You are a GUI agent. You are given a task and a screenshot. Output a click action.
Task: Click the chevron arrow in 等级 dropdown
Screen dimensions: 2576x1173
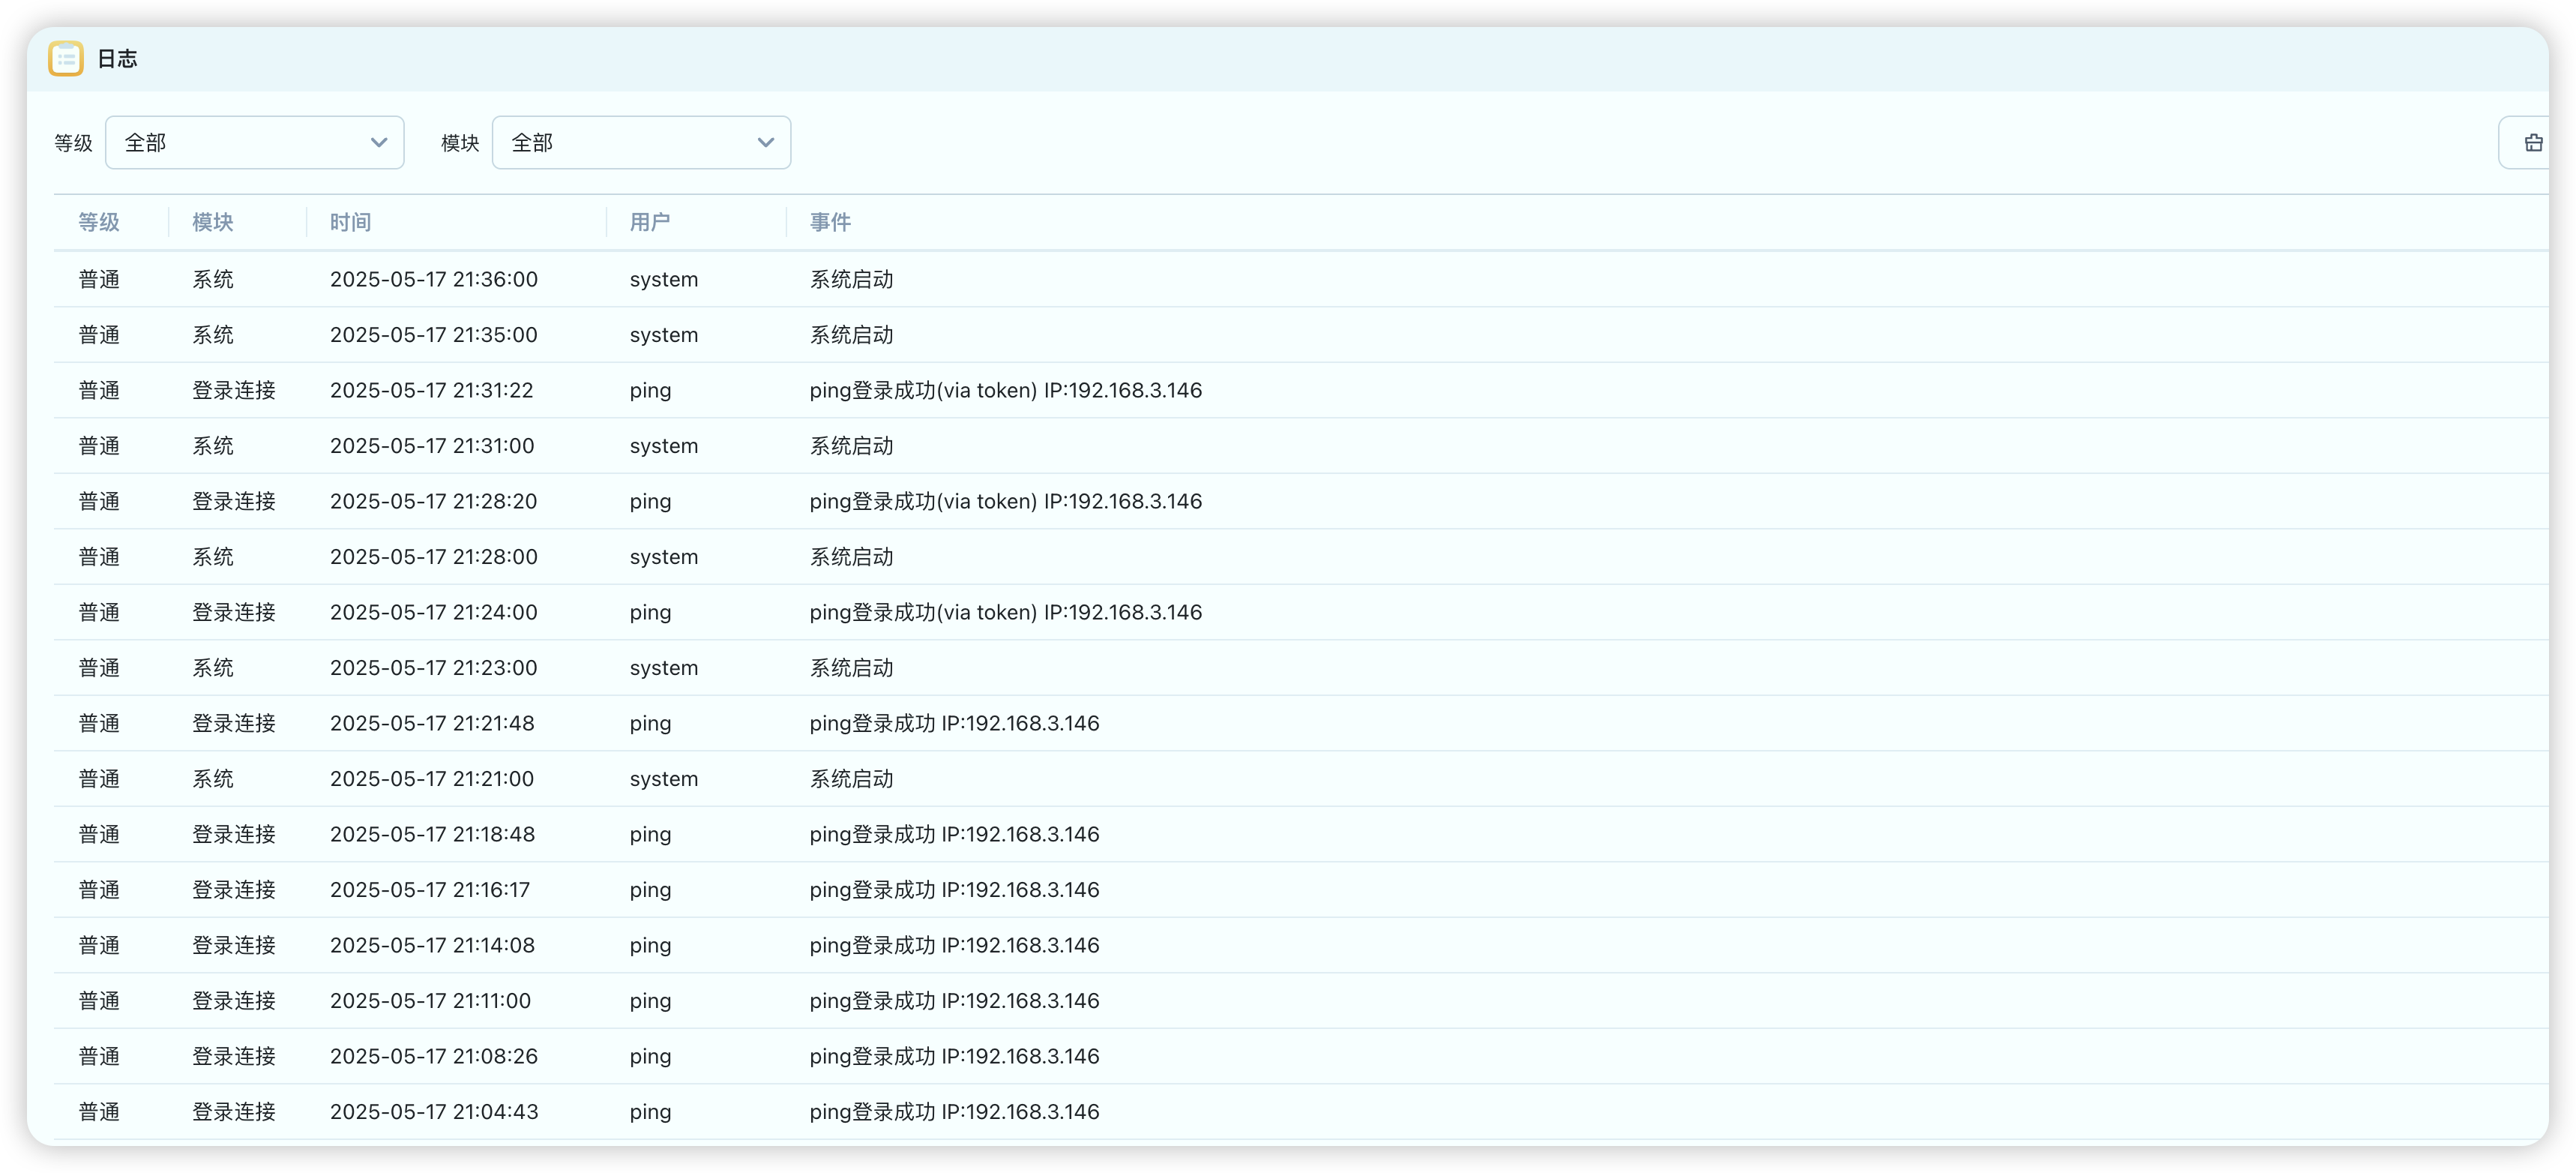tap(379, 143)
